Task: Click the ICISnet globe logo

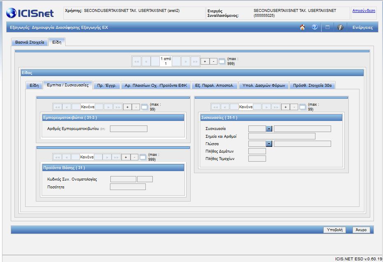Action: coord(11,13)
